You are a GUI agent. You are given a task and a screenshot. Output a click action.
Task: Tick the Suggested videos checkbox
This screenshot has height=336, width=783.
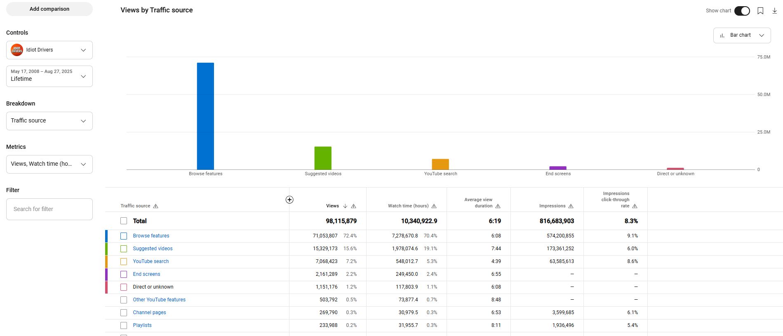124,249
